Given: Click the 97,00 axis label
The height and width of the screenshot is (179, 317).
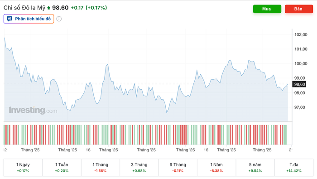Looking at the screenshot, I should coord(300,107).
